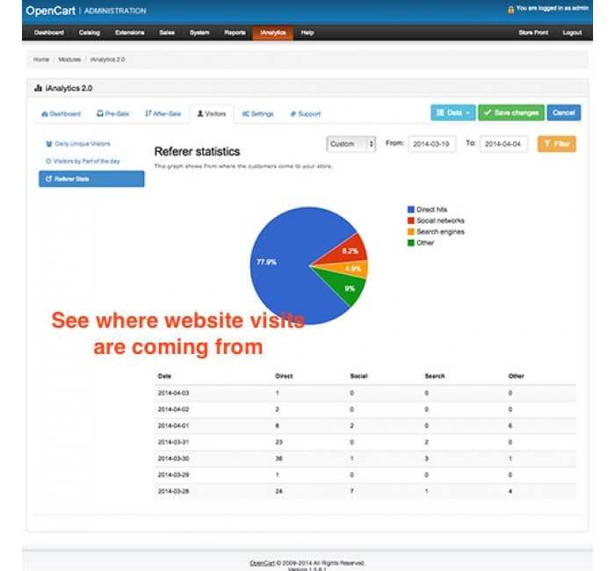Viewport: 615px width, 571px height.
Task: Click Direct value 23 for 2014-03-31
Action: click(279, 443)
